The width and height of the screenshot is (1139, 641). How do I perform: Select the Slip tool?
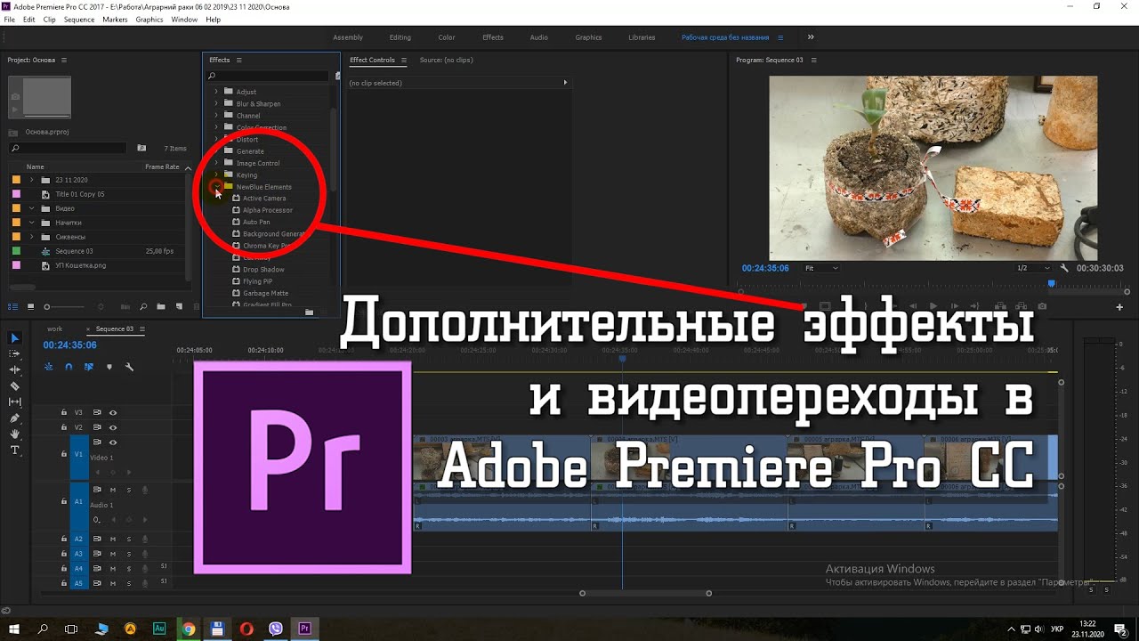pos(14,402)
